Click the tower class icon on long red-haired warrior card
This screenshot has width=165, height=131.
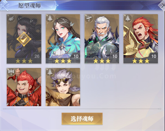pyautogui.click(x=127, y=18)
